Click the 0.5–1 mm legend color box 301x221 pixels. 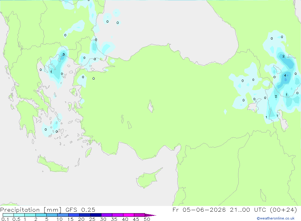click(x=19, y=215)
